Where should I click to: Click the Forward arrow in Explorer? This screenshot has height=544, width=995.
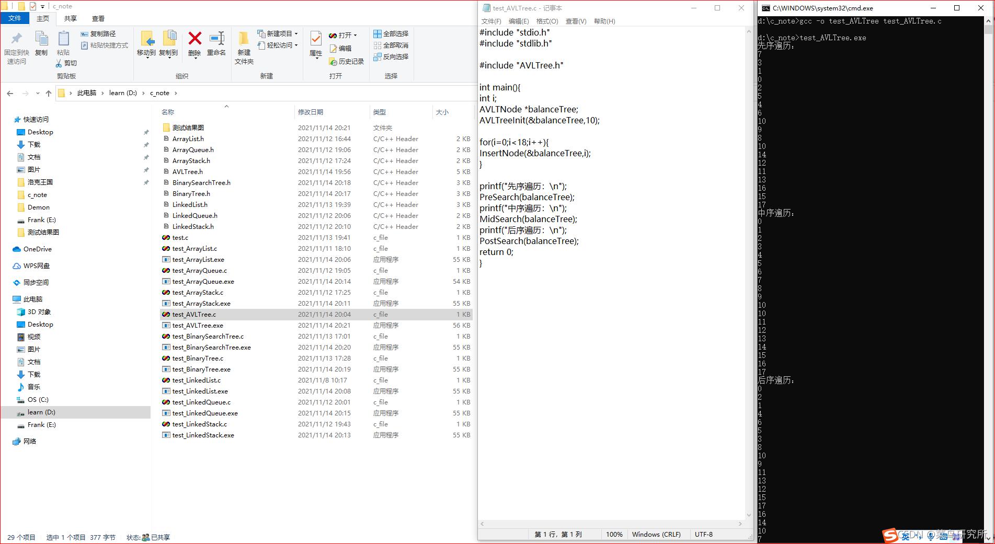click(x=25, y=93)
